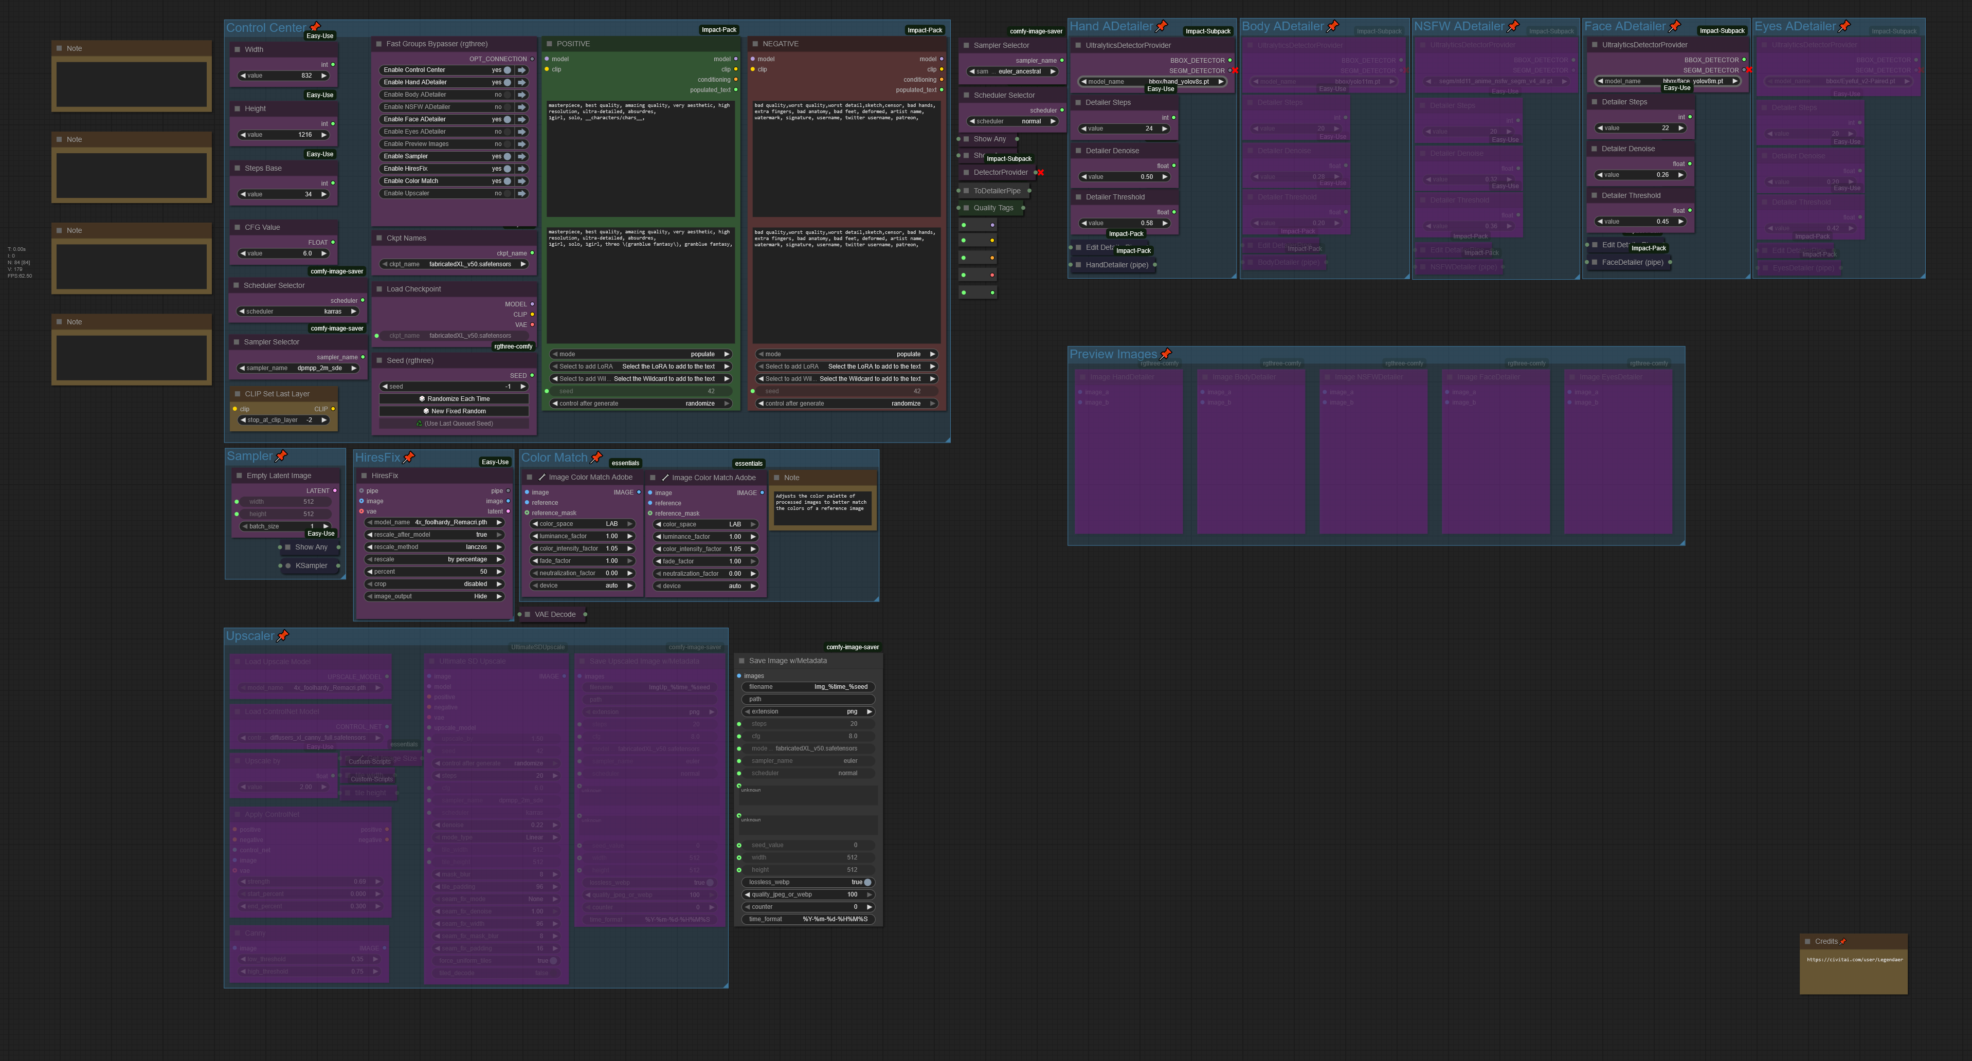Toggle Enable NSFW ADetailer switch
The image size is (1972, 1061).
[x=507, y=107]
